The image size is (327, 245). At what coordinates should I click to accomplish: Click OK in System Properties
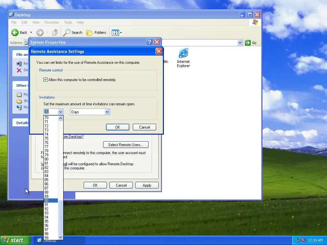pyautogui.click(x=95, y=185)
